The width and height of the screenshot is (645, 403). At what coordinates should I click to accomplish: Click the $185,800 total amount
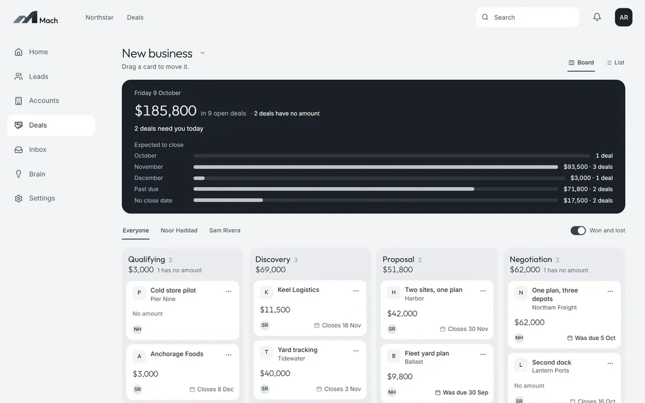[x=165, y=111]
